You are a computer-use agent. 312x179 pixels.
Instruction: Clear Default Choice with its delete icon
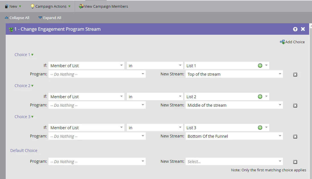click(x=295, y=162)
